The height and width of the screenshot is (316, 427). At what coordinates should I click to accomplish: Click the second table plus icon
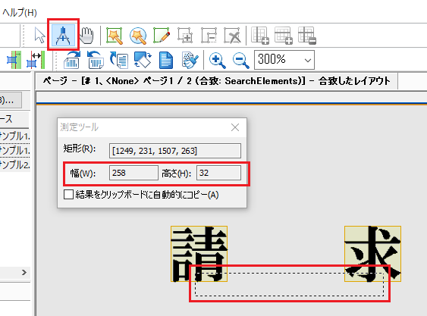(x=284, y=36)
